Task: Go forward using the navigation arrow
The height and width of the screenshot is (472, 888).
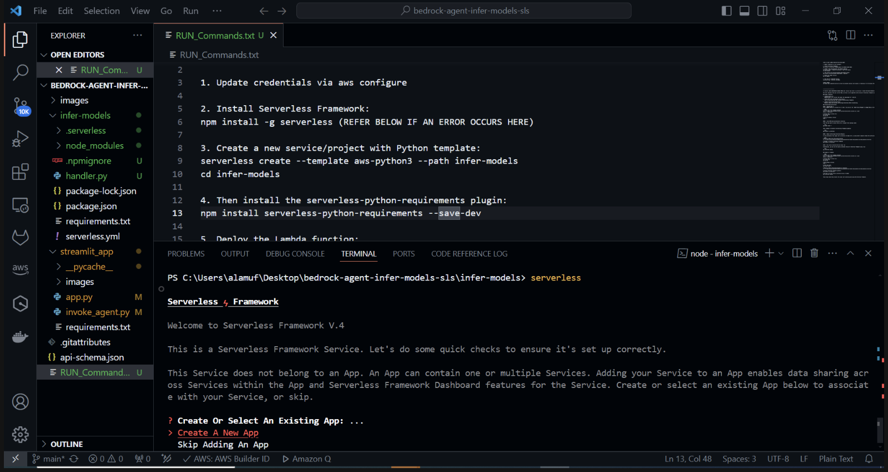Action: (282, 11)
